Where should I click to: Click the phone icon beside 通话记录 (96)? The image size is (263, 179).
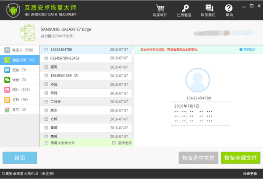7,60
